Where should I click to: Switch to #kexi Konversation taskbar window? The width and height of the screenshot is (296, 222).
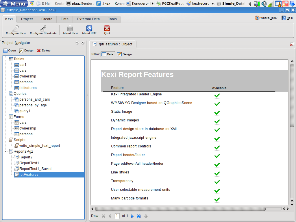[x=110, y=3]
